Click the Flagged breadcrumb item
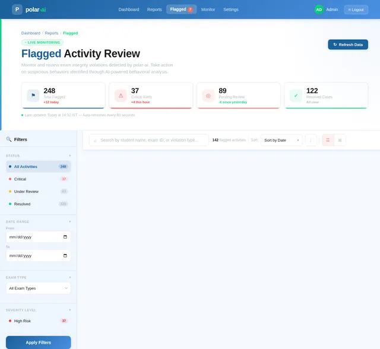 pyautogui.click(x=70, y=33)
